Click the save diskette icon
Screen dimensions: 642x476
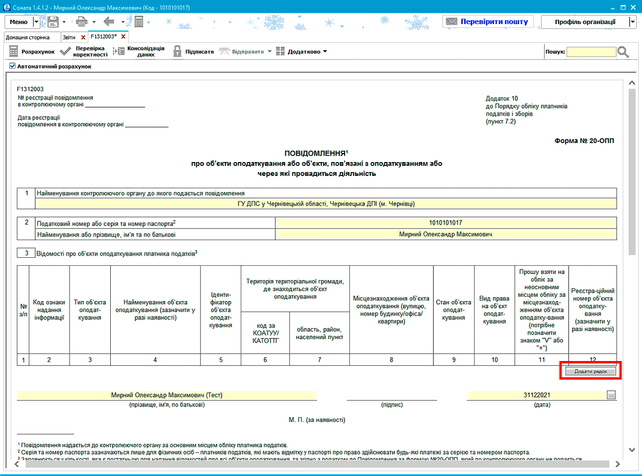point(53,22)
